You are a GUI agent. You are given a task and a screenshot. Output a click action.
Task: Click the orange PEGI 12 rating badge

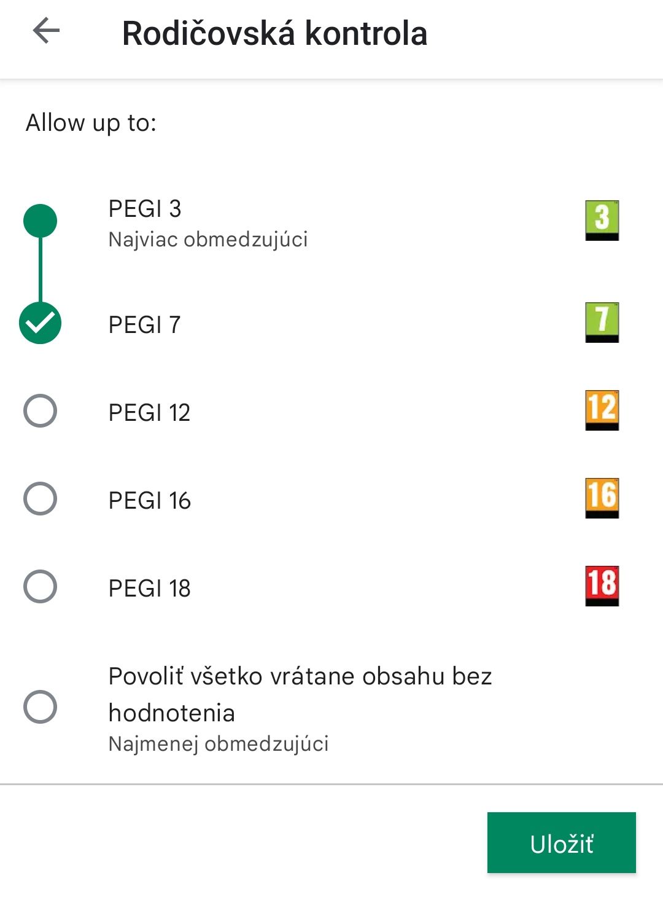pos(602,410)
